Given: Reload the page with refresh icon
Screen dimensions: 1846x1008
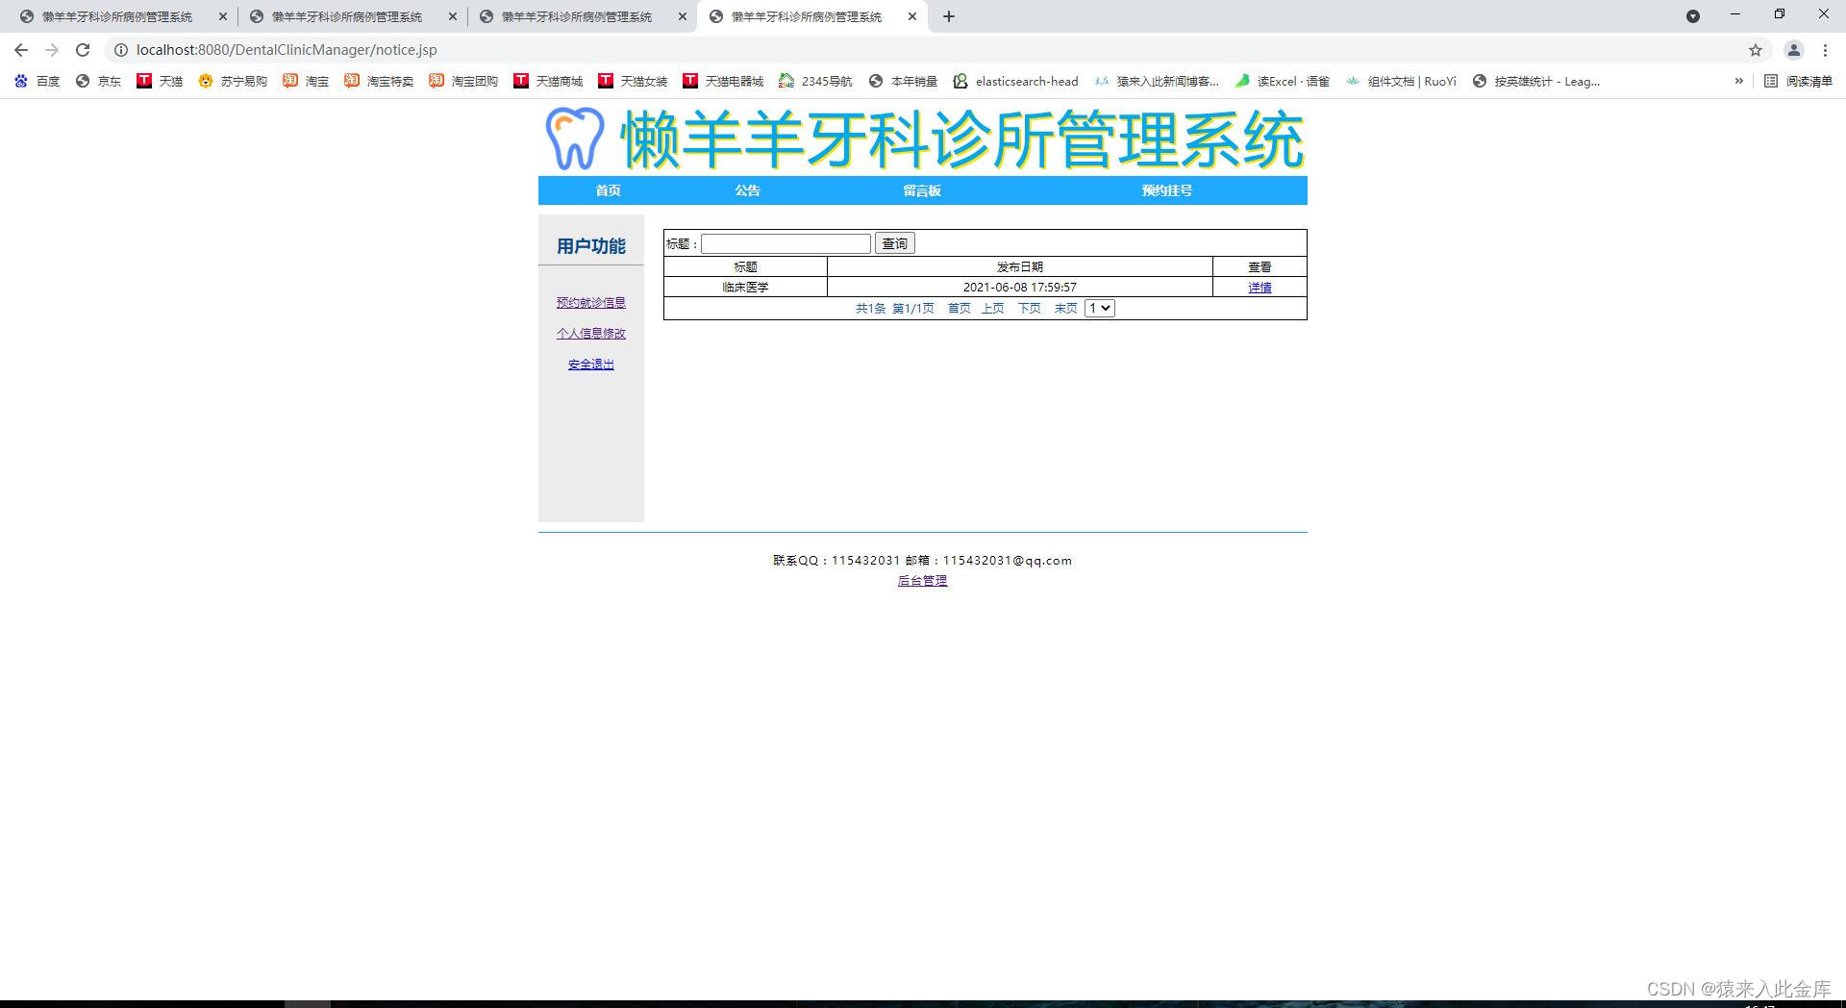Looking at the screenshot, I should (x=83, y=50).
